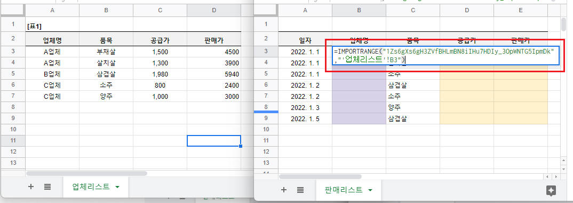This screenshot has width=573, height=203.
Task: Select the 5940 sale price cell
Action: coord(214,74)
